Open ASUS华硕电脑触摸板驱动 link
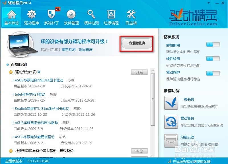This screenshot has height=164, width=228. tap(35, 137)
